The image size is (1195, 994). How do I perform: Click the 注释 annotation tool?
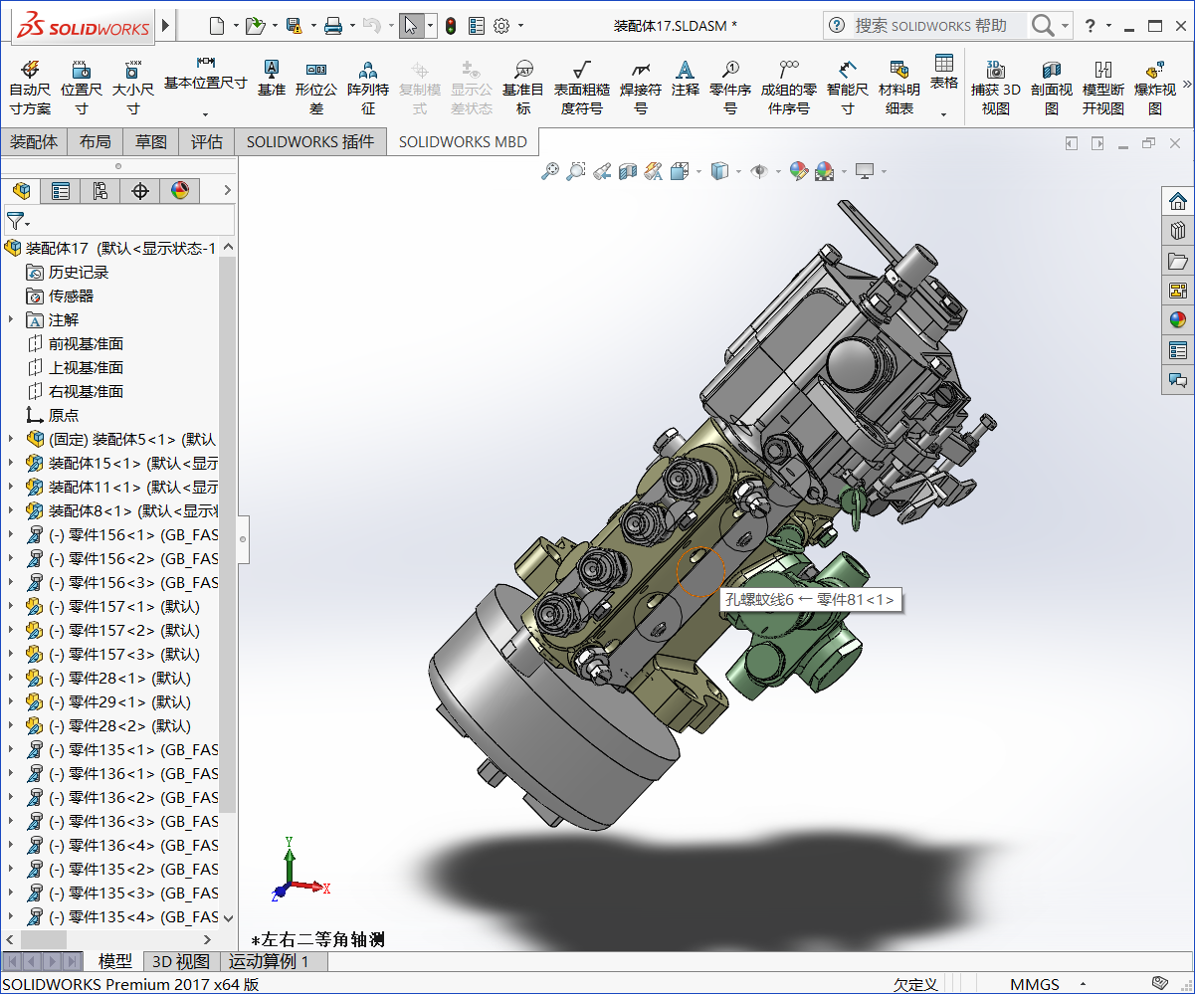pos(686,78)
